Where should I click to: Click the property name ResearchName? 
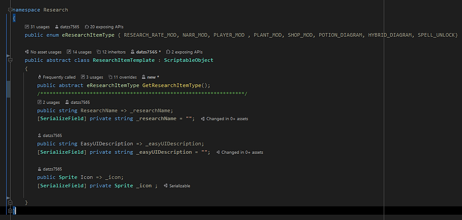click(x=99, y=110)
